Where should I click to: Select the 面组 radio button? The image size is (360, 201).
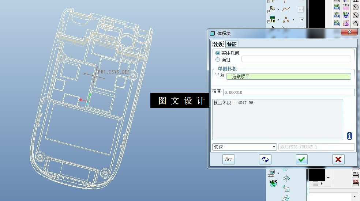tap(218, 60)
